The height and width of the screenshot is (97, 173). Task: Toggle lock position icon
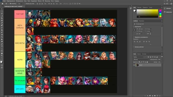click(143, 62)
